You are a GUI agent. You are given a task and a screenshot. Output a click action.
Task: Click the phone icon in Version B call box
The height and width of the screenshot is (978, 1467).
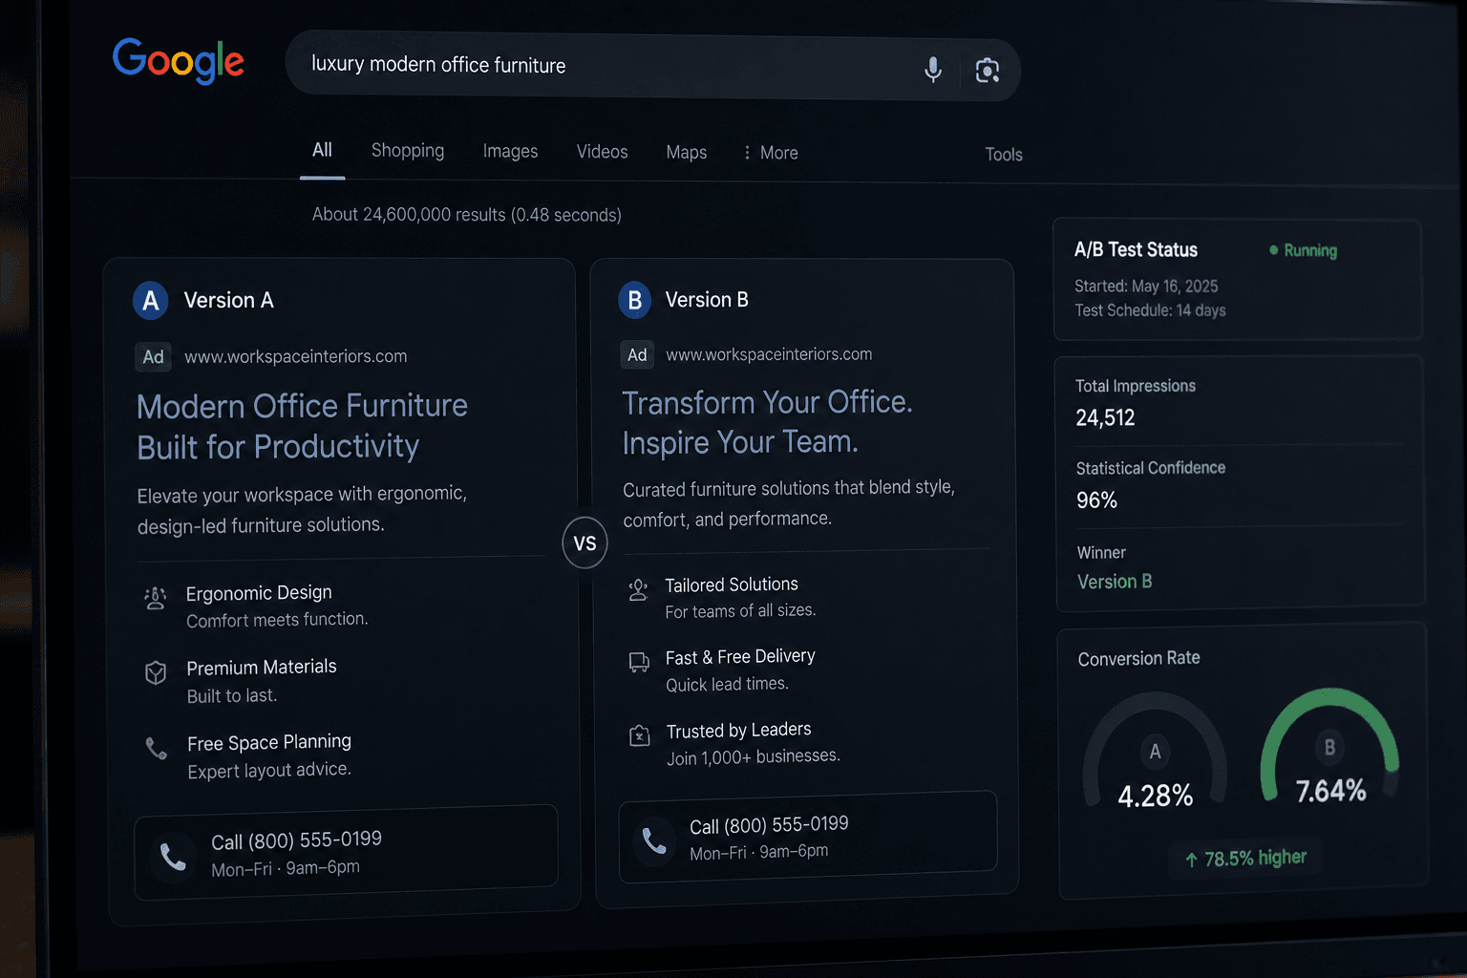654,840
